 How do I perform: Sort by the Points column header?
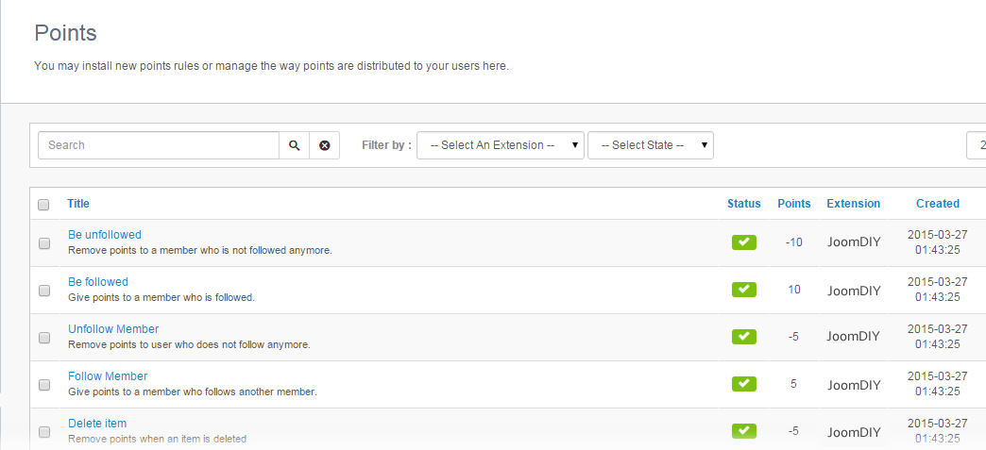pyautogui.click(x=794, y=203)
